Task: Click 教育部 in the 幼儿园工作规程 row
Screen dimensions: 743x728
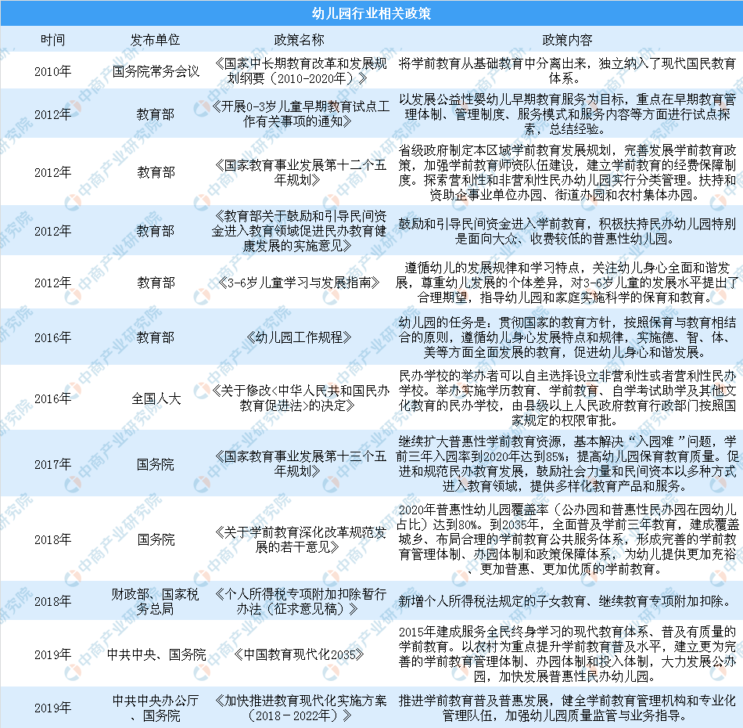Action: (x=156, y=337)
